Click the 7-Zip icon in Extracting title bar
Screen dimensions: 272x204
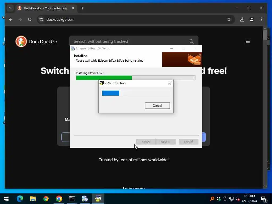(102, 83)
